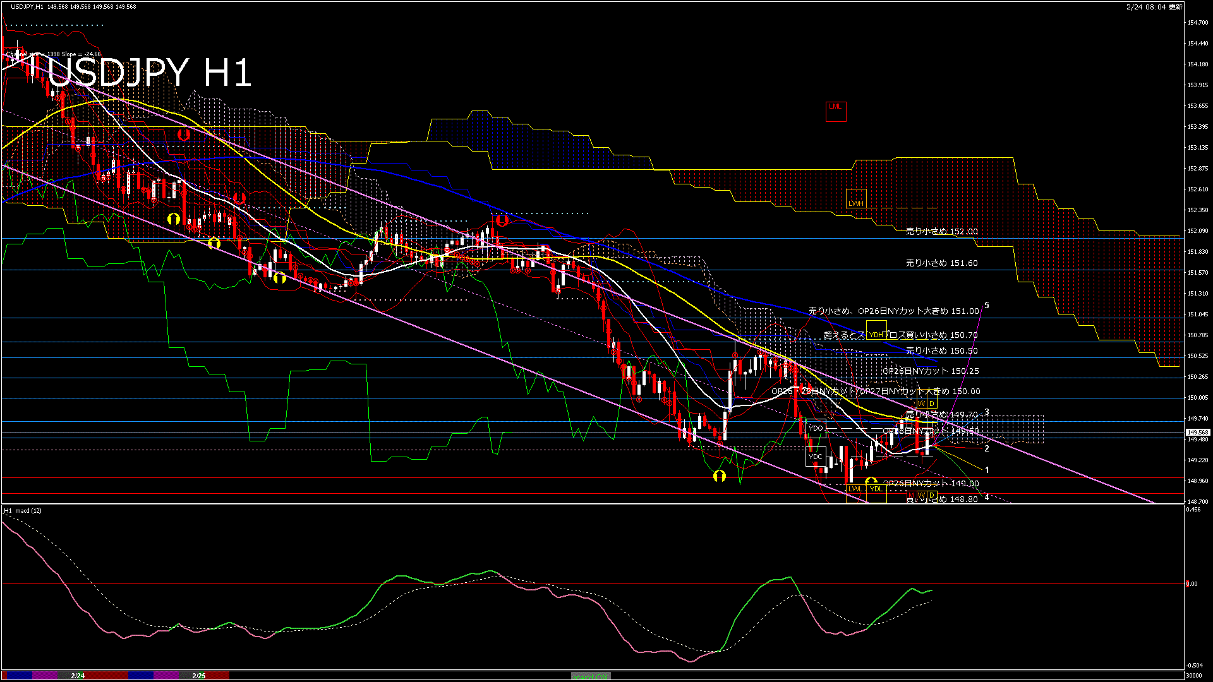Select the 2/25 date session bar
Image resolution: width=1213 pixels, height=682 pixels.
199,676
